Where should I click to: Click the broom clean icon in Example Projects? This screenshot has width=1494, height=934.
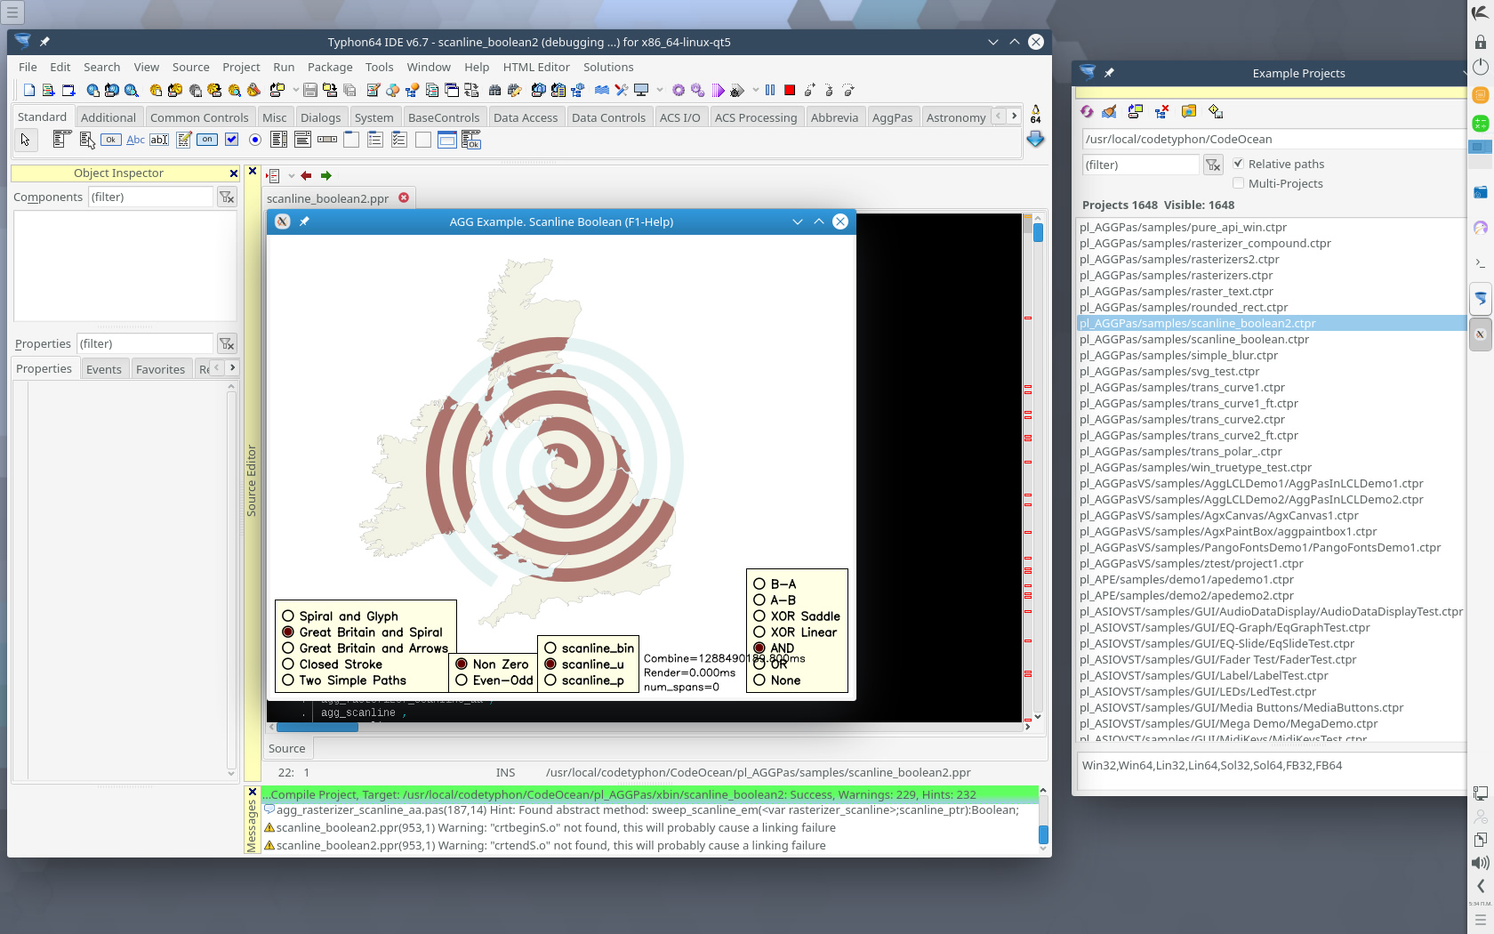[1109, 111]
